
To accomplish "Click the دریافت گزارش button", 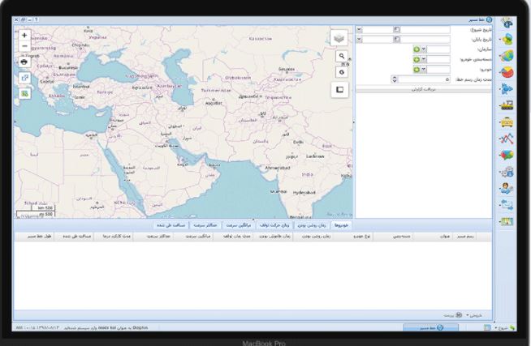I will (x=421, y=89).
